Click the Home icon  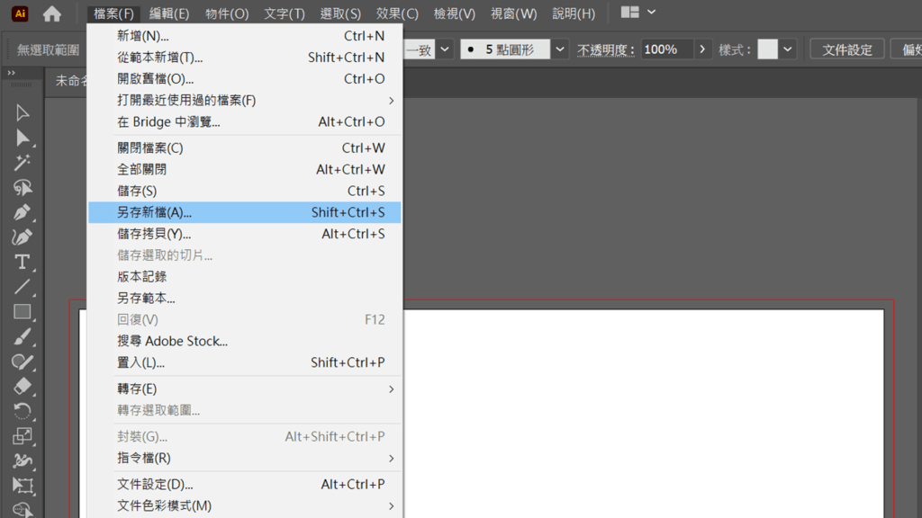[x=52, y=13]
